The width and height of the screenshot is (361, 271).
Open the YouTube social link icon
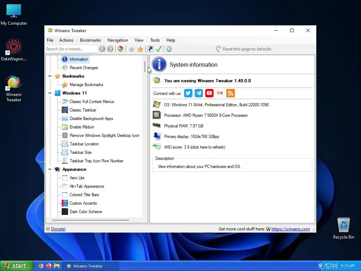tap(209, 93)
